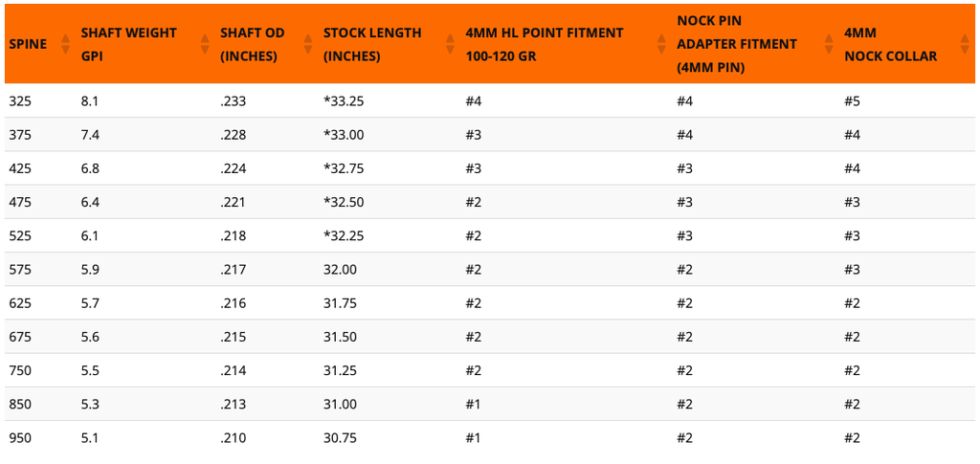Select the 575 spine row cell

19,270
